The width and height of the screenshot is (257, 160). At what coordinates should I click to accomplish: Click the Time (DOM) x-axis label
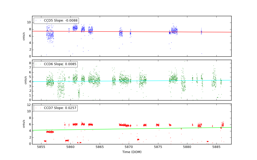tap(132, 152)
